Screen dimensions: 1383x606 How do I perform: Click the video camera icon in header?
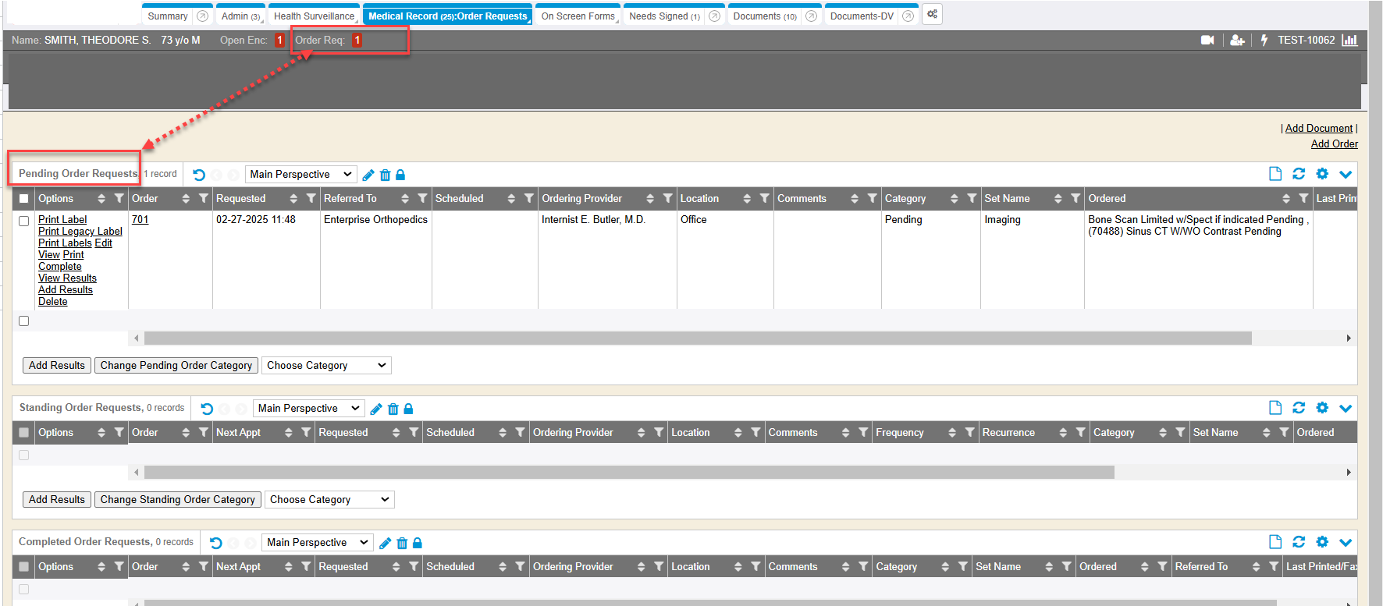point(1207,40)
